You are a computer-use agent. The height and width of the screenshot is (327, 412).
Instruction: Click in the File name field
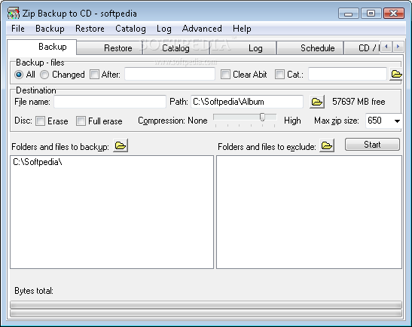click(110, 102)
